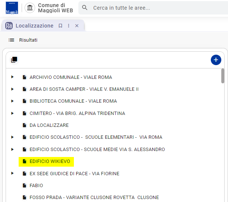Click the results list scrollbar thumb
228x202 pixels.
[223, 76]
